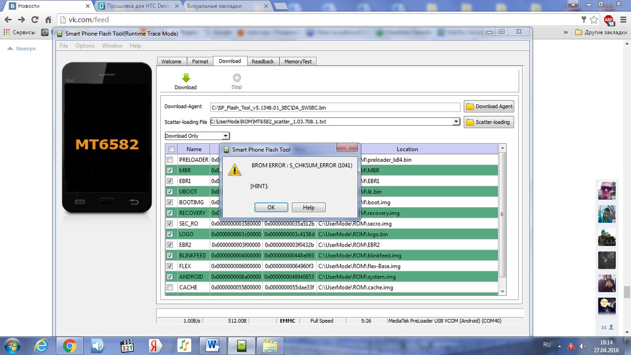Open the Scatter-loading File path dropdown
The width and height of the screenshot is (631, 355).
(456, 122)
